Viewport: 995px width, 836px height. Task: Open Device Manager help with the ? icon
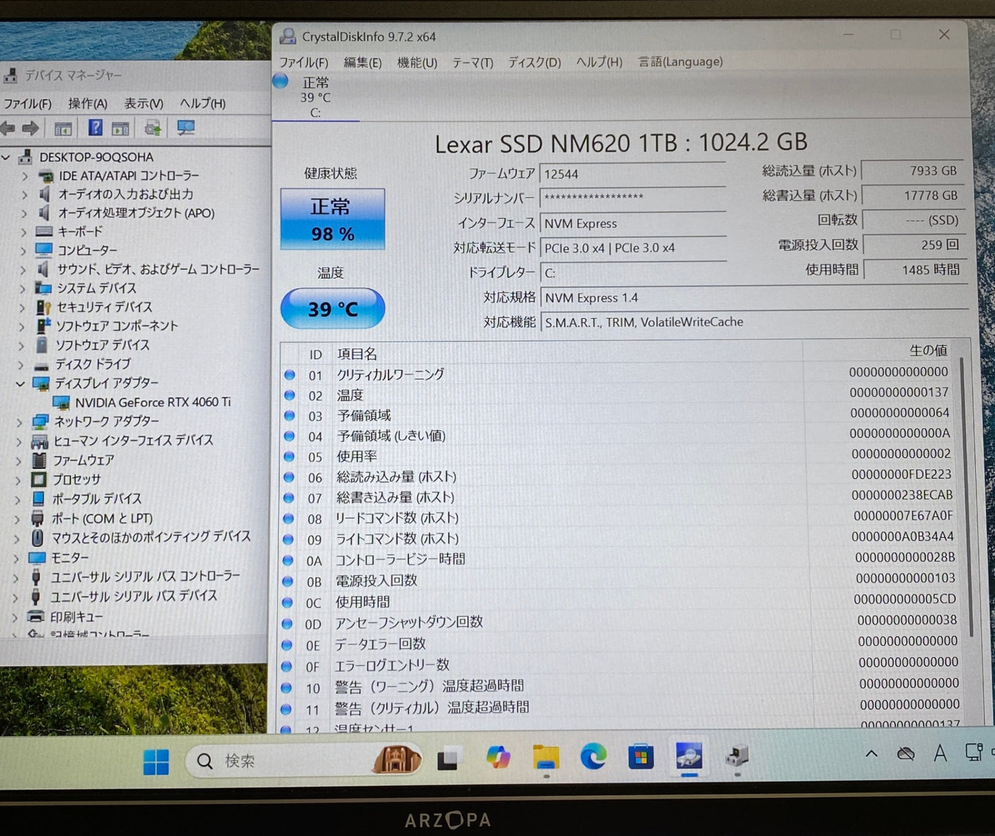[96, 127]
